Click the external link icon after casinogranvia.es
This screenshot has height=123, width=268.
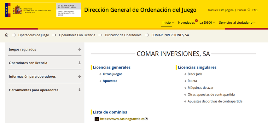[146, 119]
